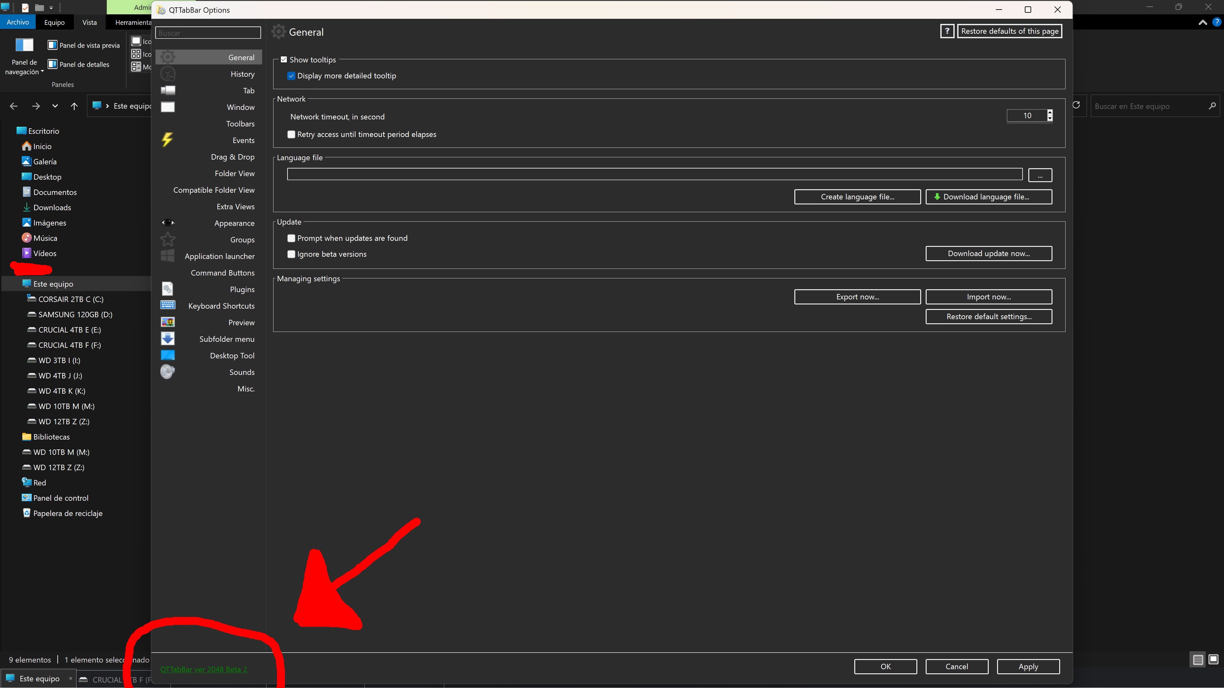
Task: Open the Preview picture icon
Action: [x=168, y=322]
